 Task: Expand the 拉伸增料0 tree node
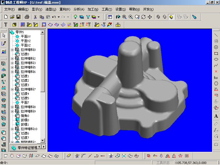click(x=12, y=50)
